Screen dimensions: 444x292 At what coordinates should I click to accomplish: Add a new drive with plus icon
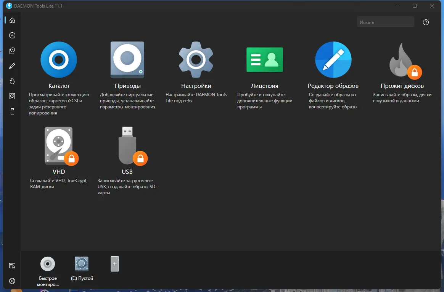coord(115,264)
